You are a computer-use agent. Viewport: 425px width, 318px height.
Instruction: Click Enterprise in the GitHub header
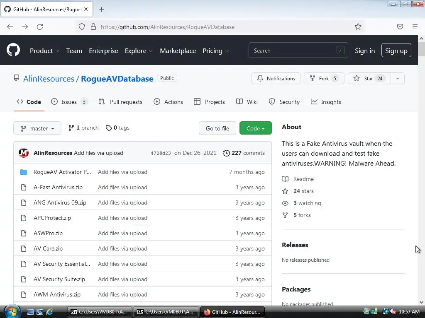pos(103,51)
